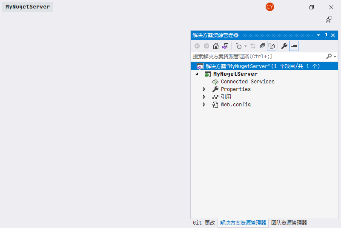This screenshot has height=228, width=341.
Task: Click the wrench icon beside Properties node
Action: click(x=215, y=89)
